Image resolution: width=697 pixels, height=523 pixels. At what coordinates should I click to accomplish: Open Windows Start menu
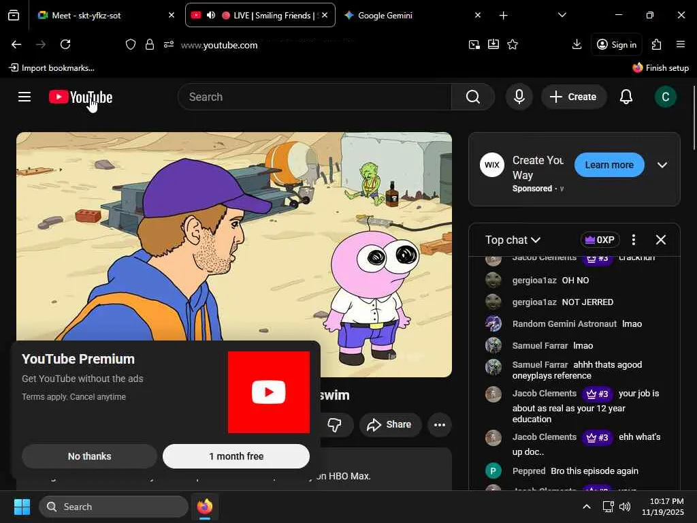click(x=22, y=507)
